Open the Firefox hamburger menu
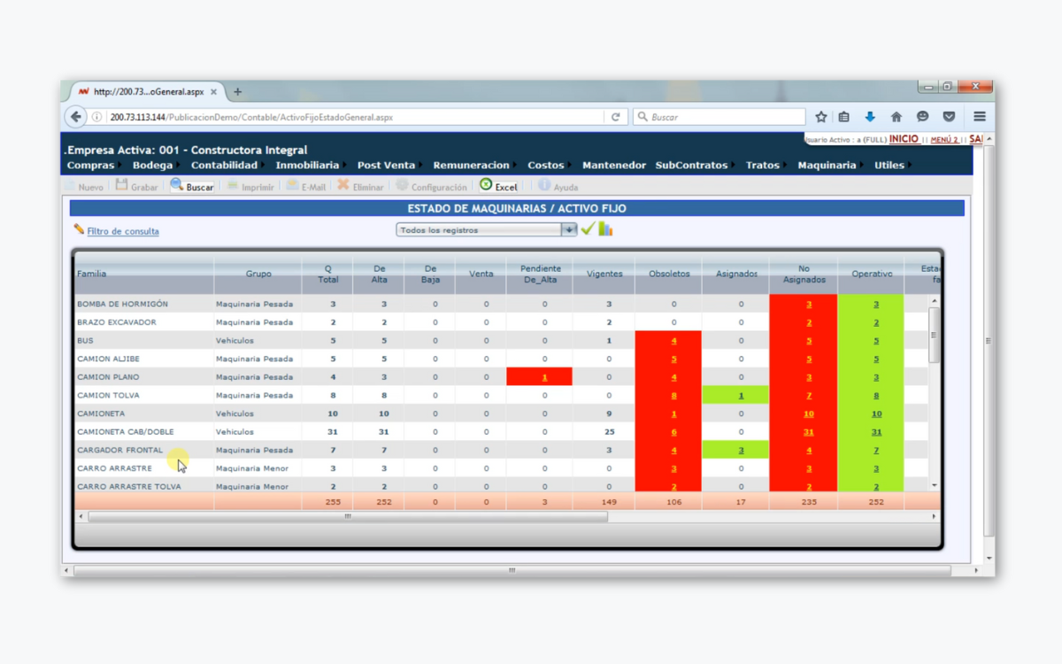This screenshot has width=1062, height=664. click(x=979, y=117)
